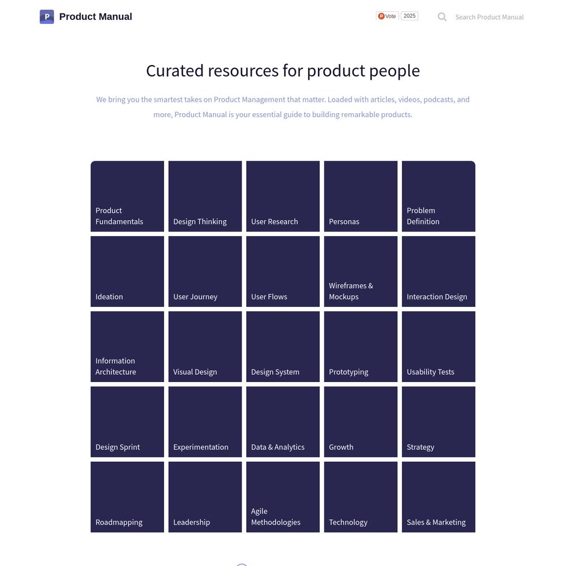The image size is (566, 566).
Task: Open the Problem Definition tile
Action: (x=439, y=196)
